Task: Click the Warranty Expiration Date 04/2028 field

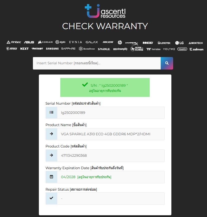Action: 105,177
